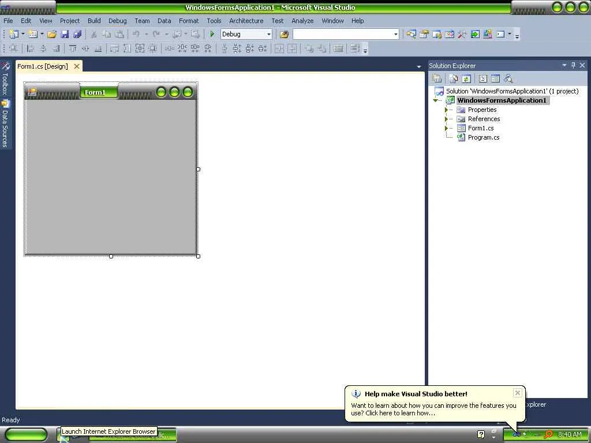Click the Ready status bar text
The height and width of the screenshot is (443, 591).
pos(10,420)
